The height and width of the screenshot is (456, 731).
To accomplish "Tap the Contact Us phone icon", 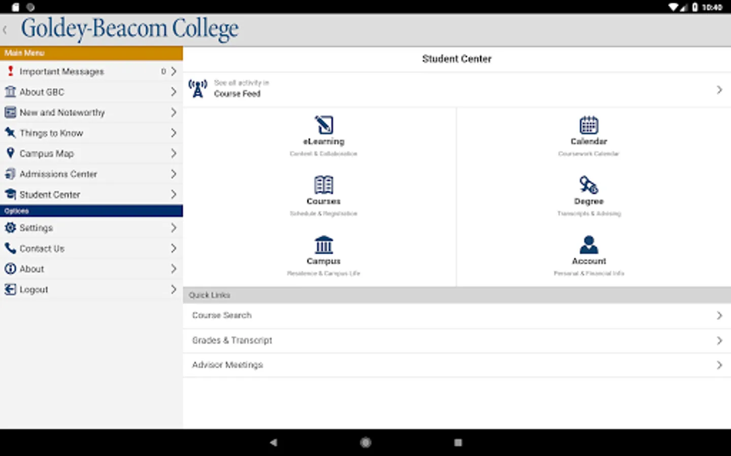I will [x=10, y=248].
